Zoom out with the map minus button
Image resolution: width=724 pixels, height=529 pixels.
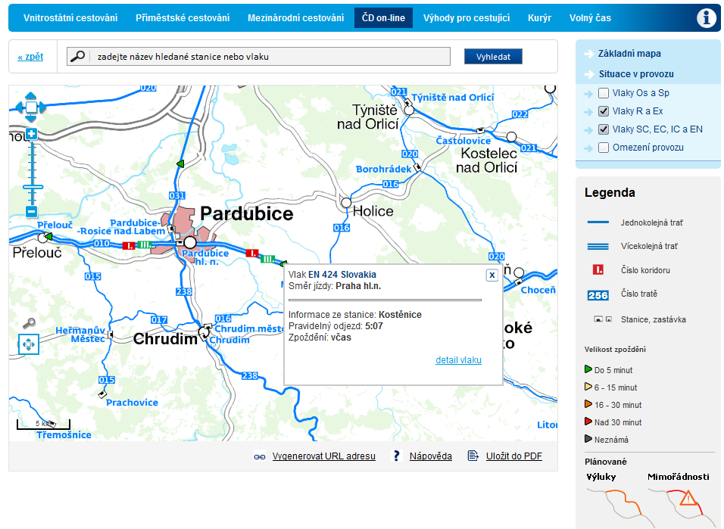[x=31, y=212]
